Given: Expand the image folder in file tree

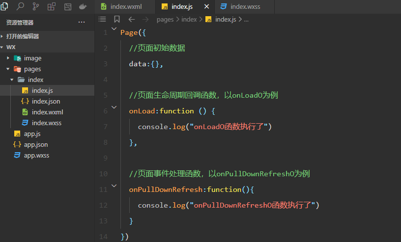Looking at the screenshot, I should point(8,58).
